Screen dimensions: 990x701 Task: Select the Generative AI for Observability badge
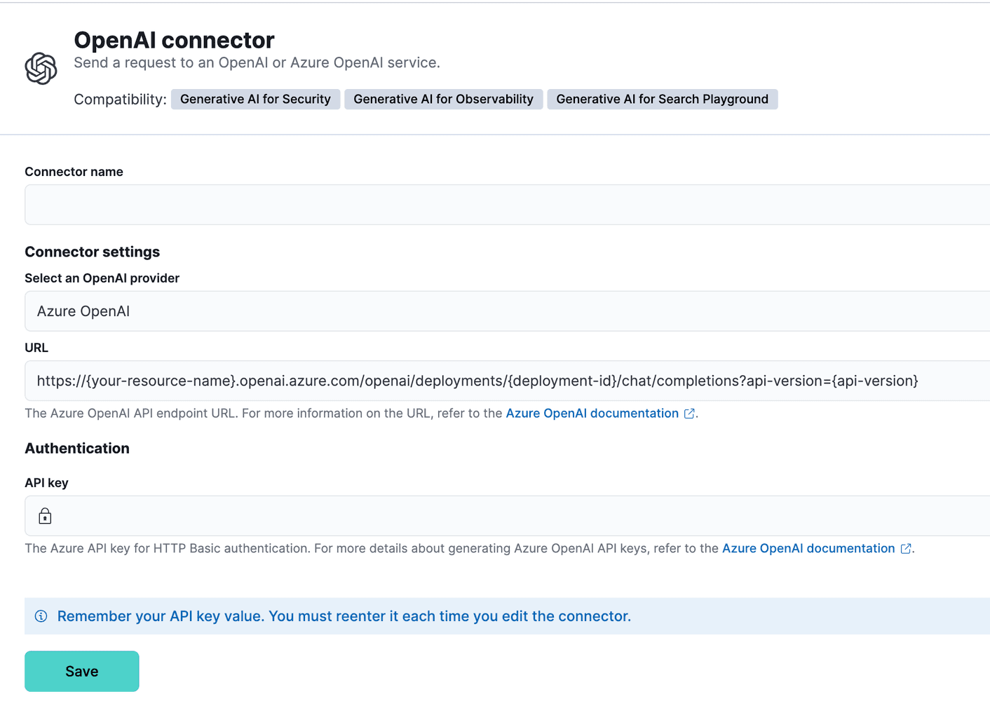coord(443,99)
